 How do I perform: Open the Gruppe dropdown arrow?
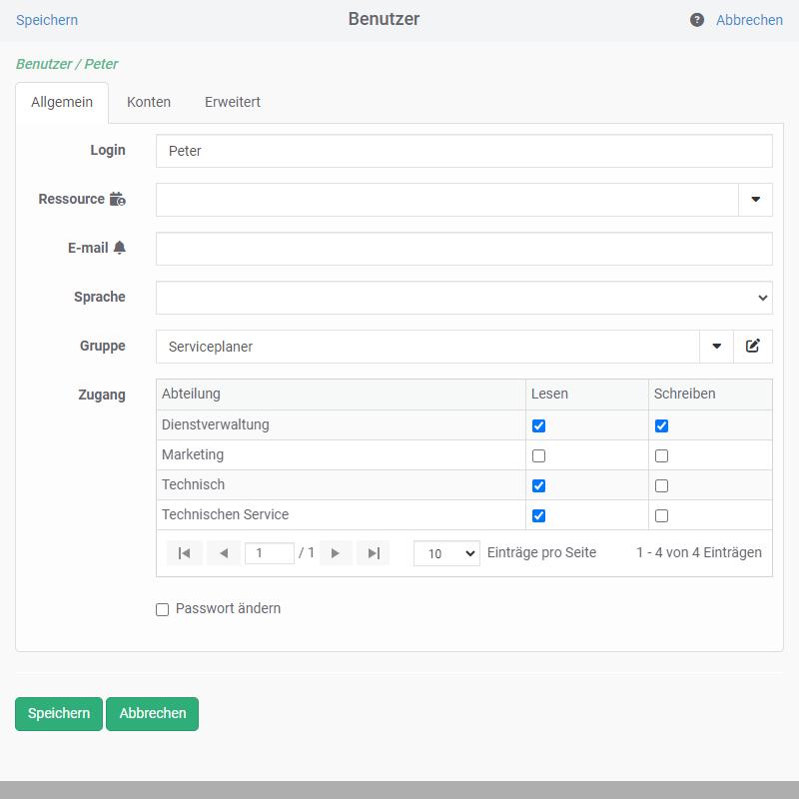[x=716, y=347]
